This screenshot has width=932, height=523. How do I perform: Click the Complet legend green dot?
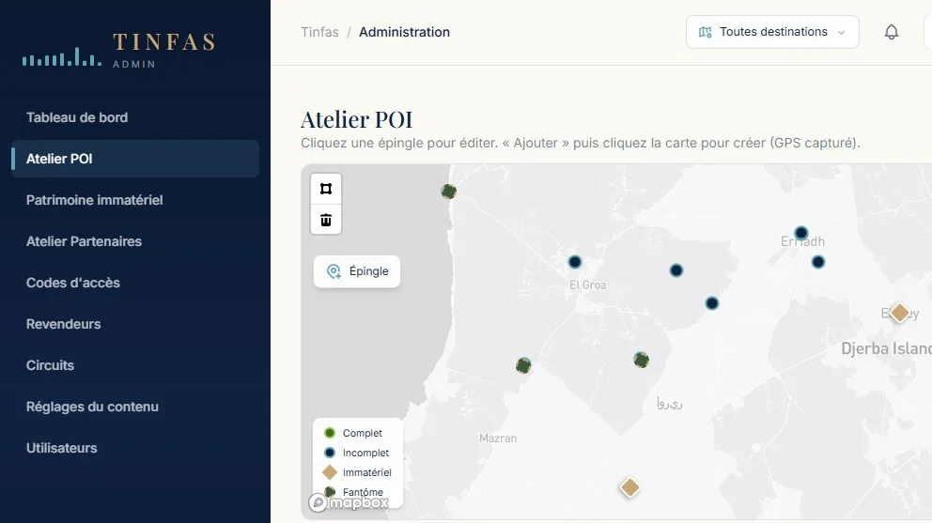click(329, 433)
